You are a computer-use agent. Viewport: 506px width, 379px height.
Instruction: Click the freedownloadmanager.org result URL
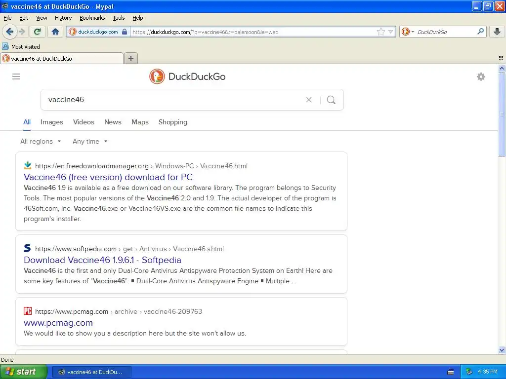(141, 166)
